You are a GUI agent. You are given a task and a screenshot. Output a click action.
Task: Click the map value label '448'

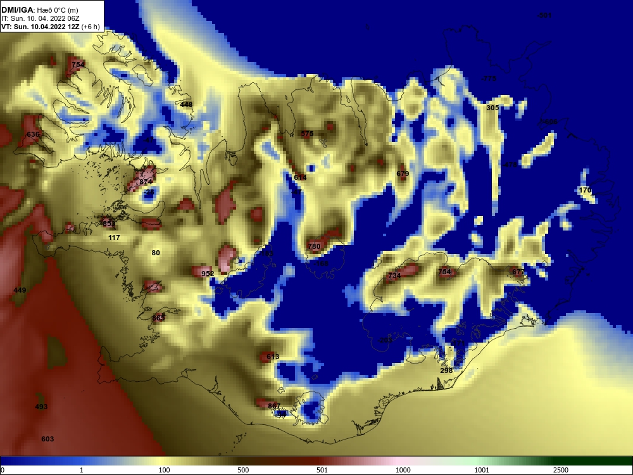click(187, 104)
